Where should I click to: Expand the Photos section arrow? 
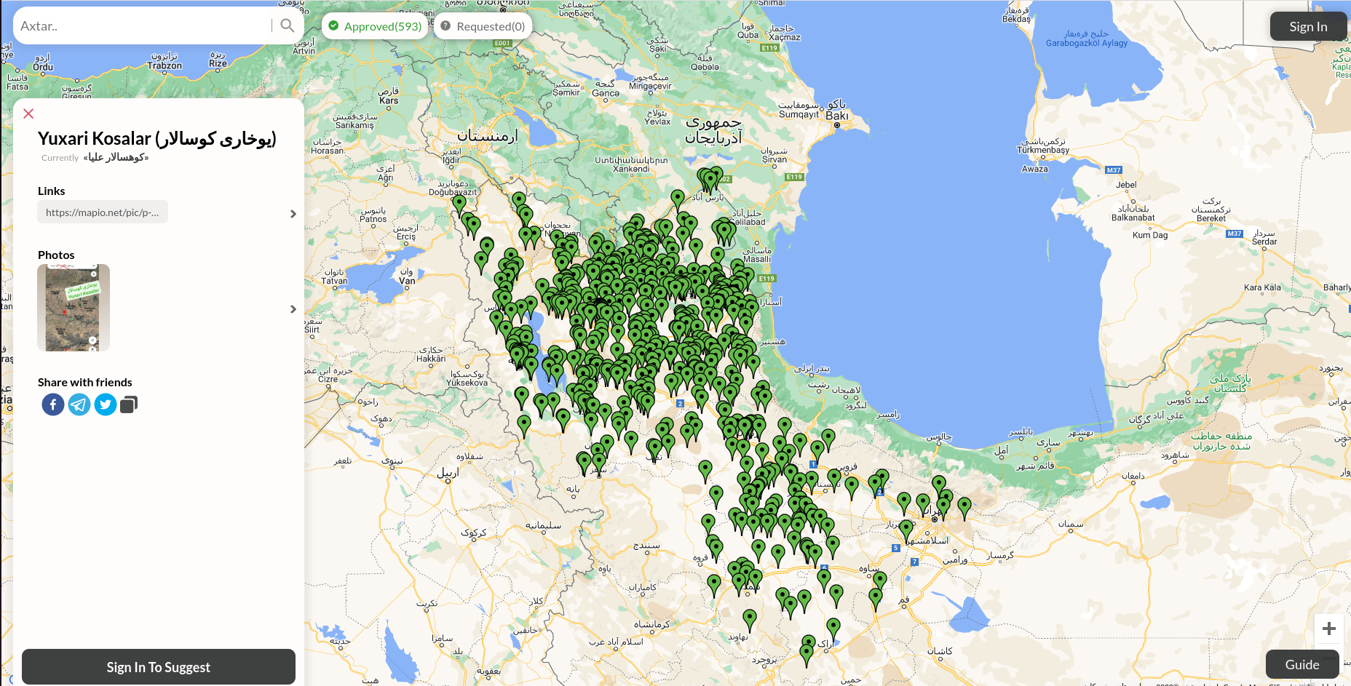(293, 309)
